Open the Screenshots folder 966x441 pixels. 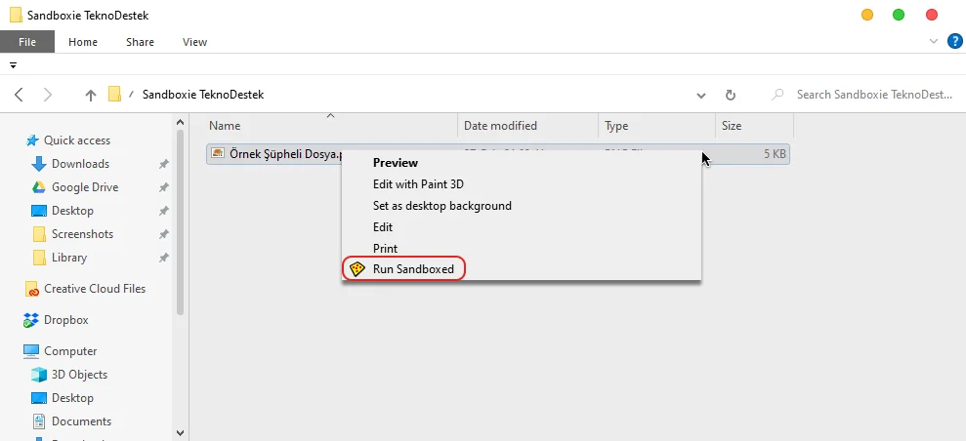(83, 234)
